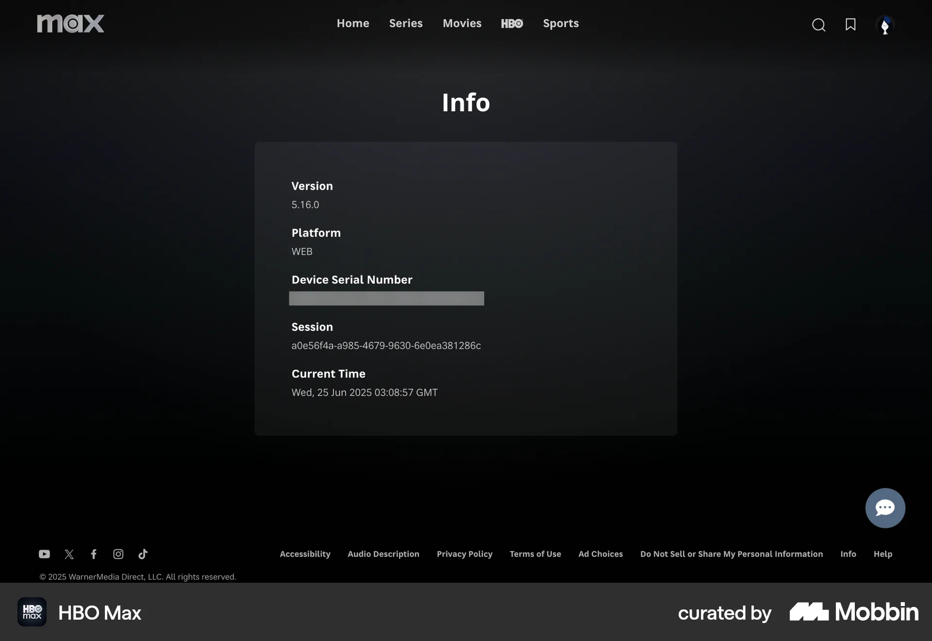The height and width of the screenshot is (641, 932).
Task: Open HBO Max YouTube icon
Action: click(x=44, y=554)
